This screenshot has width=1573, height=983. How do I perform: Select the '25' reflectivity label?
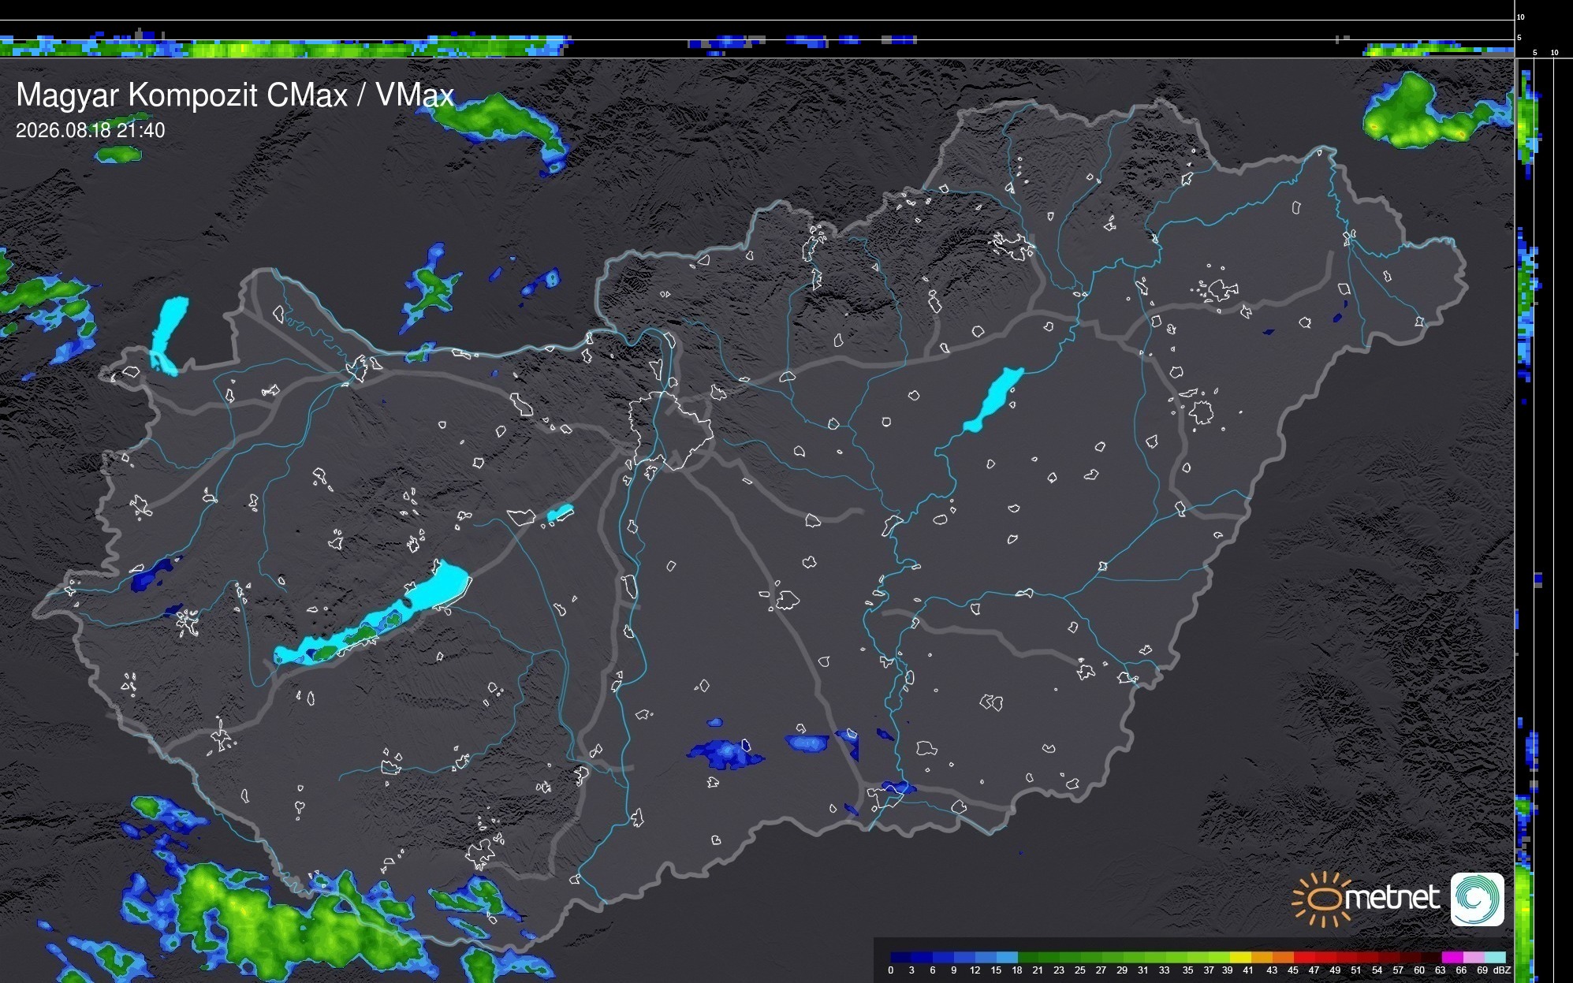(1080, 970)
